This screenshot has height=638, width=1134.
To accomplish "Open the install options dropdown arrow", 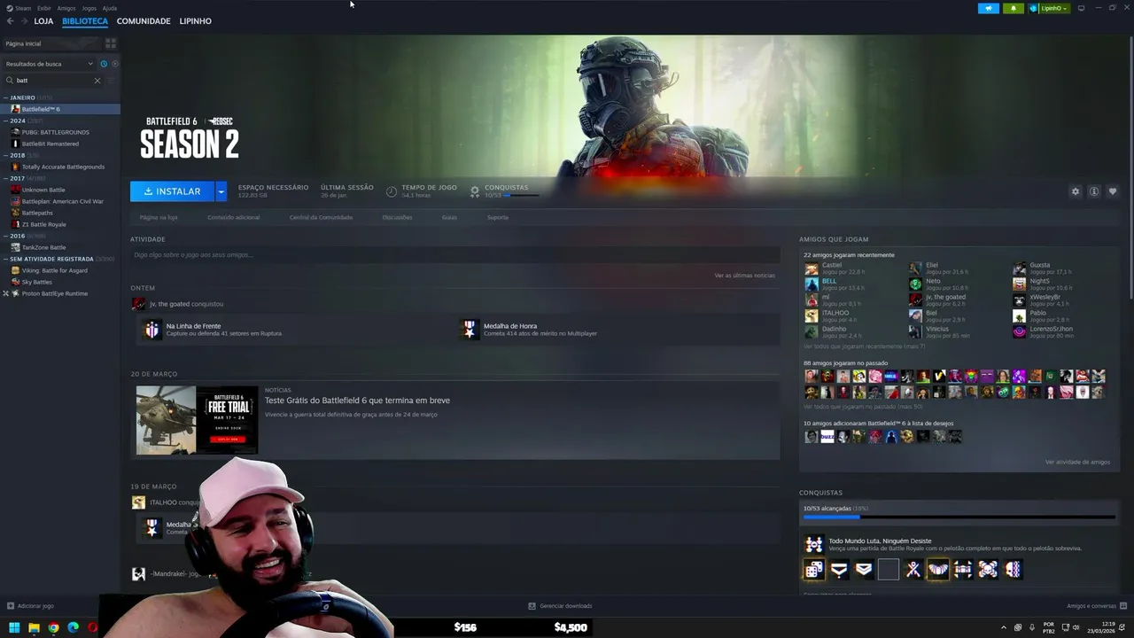I will coord(221,191).
